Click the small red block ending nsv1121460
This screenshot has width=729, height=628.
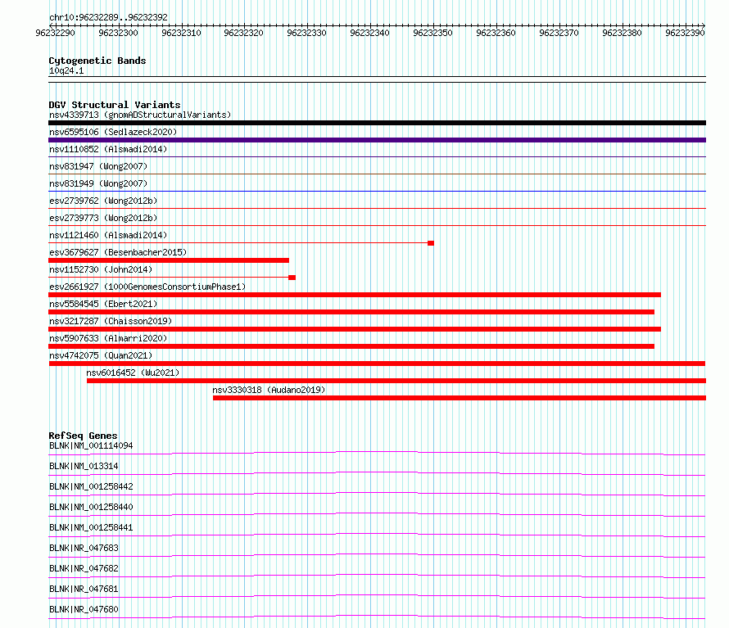coord(431,243)
